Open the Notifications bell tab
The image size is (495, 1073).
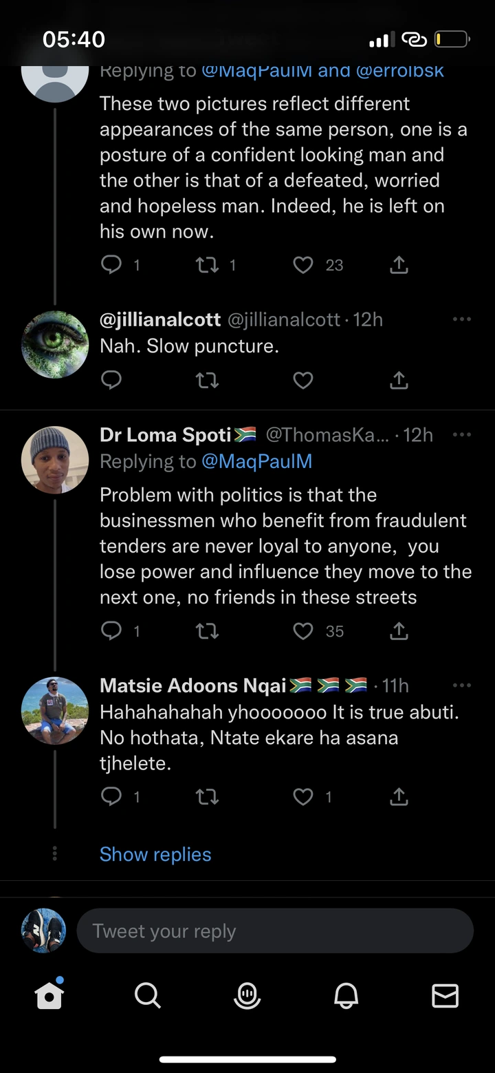tap(346, 995)
